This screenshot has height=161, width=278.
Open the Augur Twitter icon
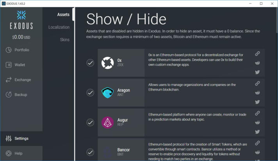257,132
